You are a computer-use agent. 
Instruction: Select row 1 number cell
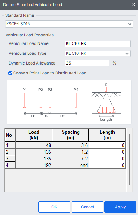pos(10,145)
